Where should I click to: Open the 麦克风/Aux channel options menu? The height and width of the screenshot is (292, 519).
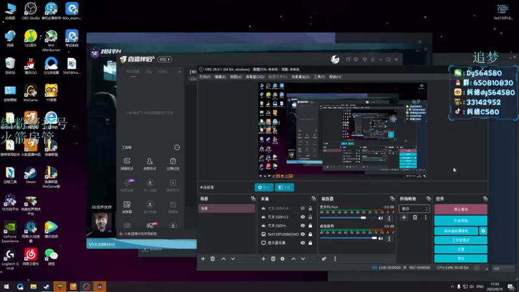tap(389, 218)
